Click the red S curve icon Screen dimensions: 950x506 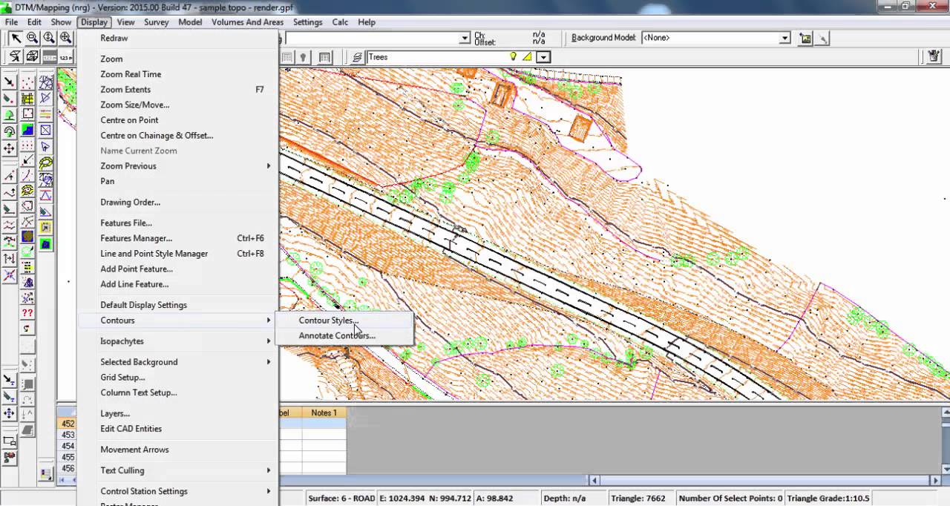point(27,328)
